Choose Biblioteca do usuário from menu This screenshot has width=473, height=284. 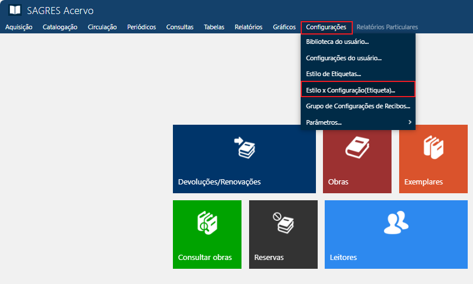pos(337,42)
